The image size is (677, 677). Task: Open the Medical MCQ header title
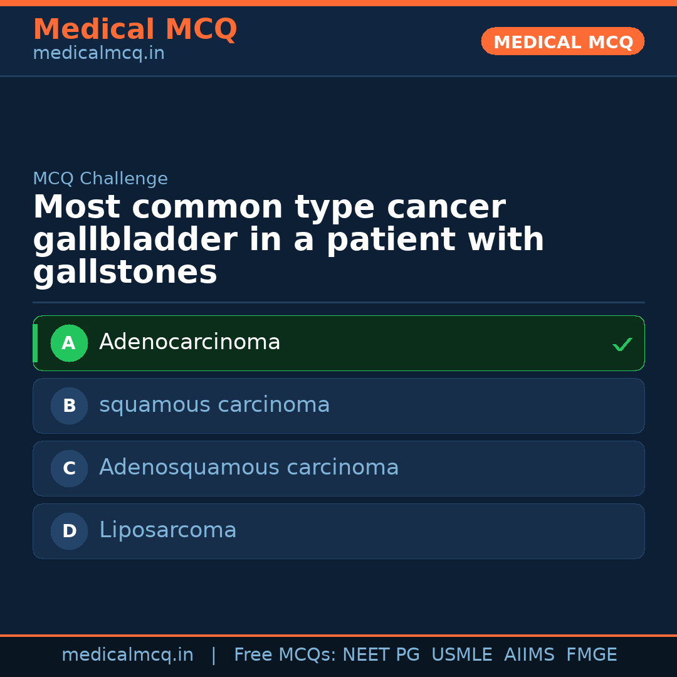pos(135,29)
